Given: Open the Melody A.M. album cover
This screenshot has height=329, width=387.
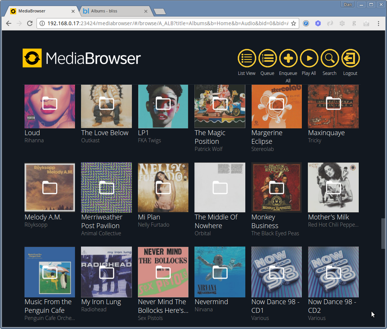Looking at the screenshot, I should [x=50, y=187].
